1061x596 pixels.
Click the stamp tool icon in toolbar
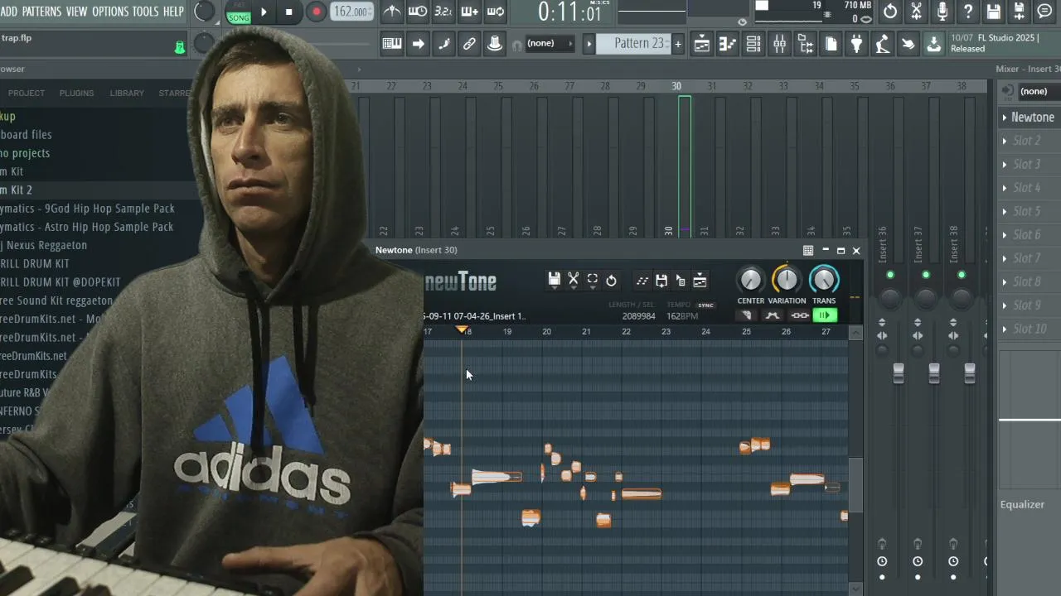point(495,44)
